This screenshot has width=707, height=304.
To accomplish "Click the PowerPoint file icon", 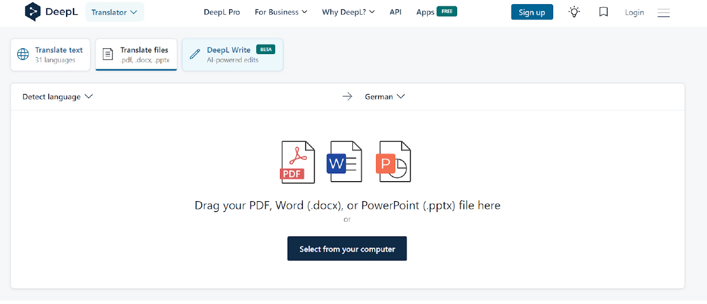I will point(394,162).
